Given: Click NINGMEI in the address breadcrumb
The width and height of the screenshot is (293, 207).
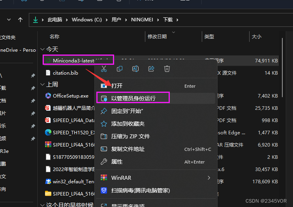Looking at the screenshot, I should (x=142, y=20).
